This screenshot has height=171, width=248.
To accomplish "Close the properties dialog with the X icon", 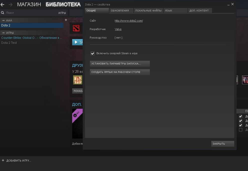I will [233, 4].
